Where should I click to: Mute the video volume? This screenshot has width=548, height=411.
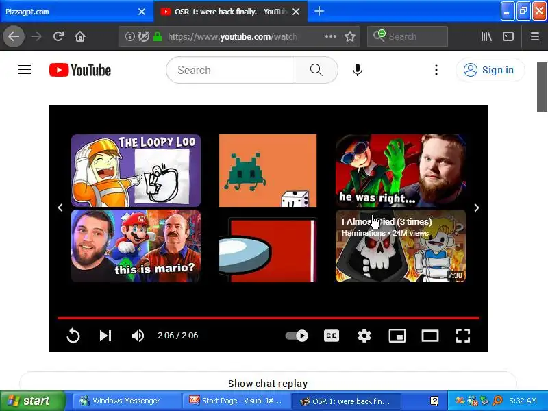[138, 336]
